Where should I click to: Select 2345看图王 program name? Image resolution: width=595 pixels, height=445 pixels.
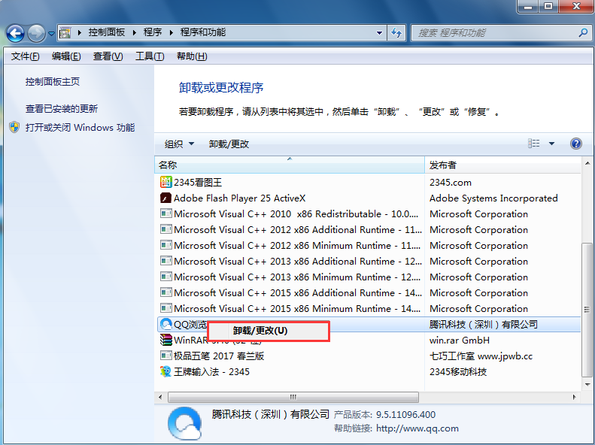pos(198,183)
